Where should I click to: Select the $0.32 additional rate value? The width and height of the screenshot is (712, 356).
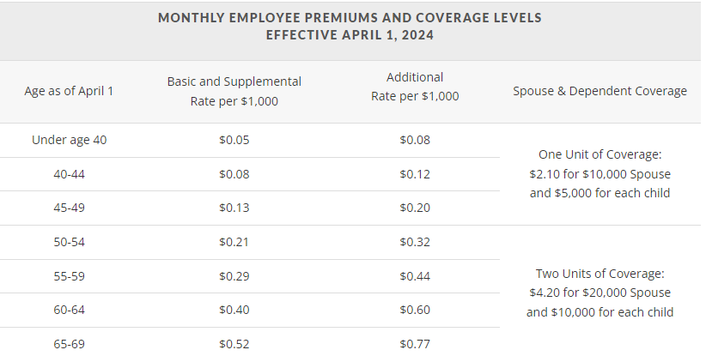[415, 242]
